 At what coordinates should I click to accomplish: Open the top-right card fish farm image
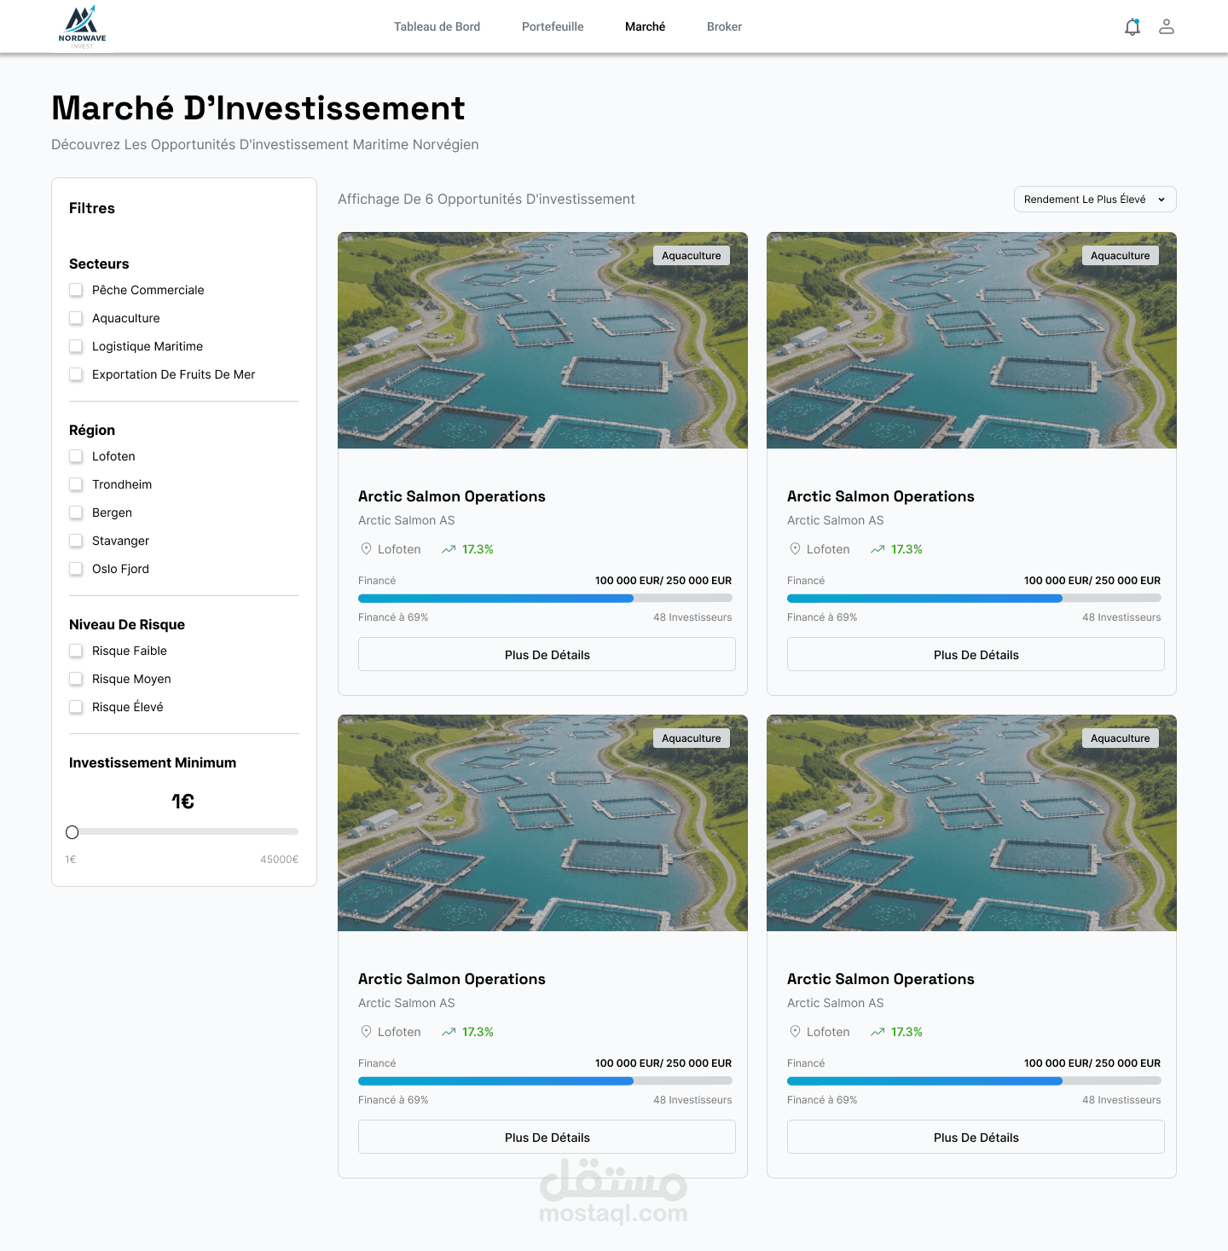click(x=971, y=340)
